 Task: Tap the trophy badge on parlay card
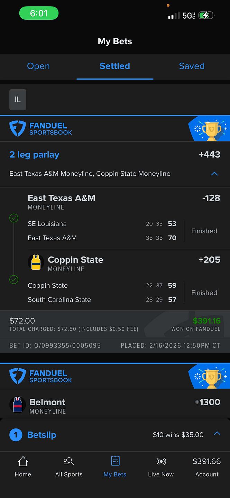[x=209, y=129]
